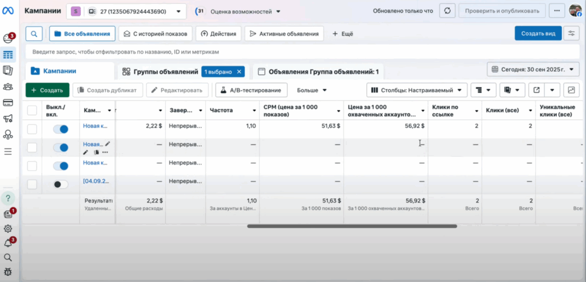Remove the '1 выбрано' selection with X
Screen dimensions: 586x282
239,71
